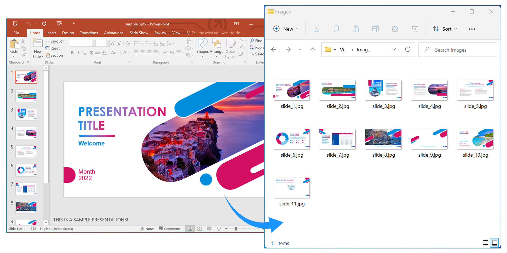Switch to Slide Sorter view in the status bar
507x253 pixels.
tap(200, 228)
